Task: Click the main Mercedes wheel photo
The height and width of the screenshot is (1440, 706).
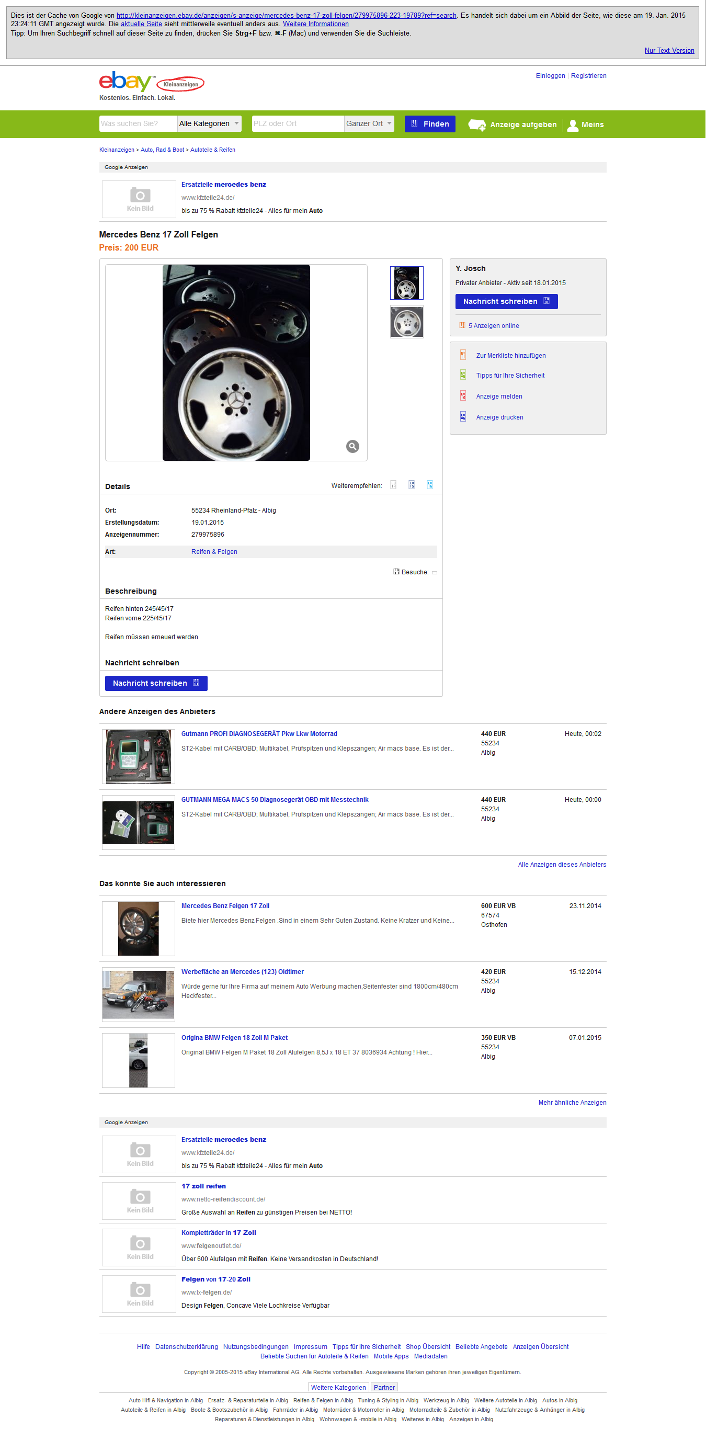Action: click(236, 363)
